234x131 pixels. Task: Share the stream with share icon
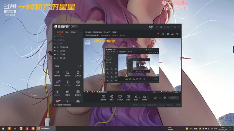[177, 34]
